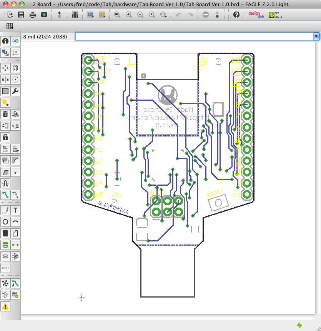321x331 pixels.
Task: Open the CAM processor
Action: tap(44, 15)
